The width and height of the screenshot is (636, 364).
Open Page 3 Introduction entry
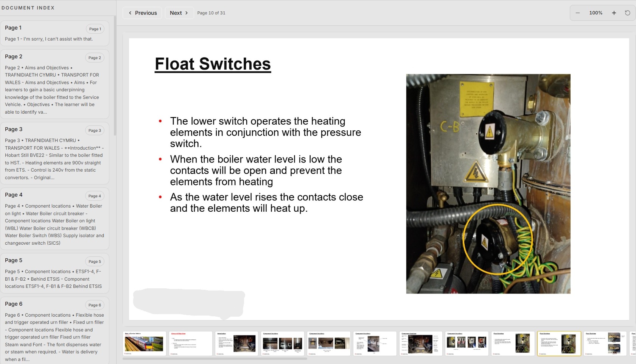click(55, 153)
